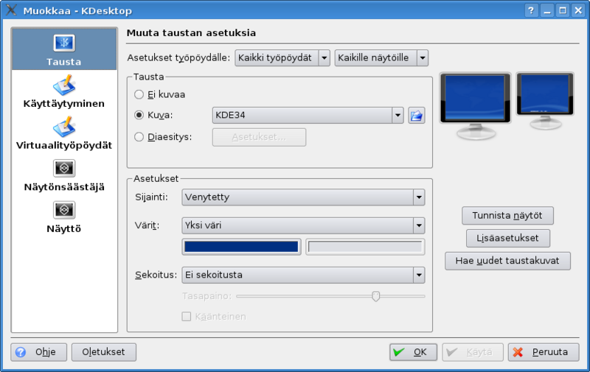Open the Näytönsäästäjä screensaver icon
Screen dimensions: 590x372
[63, 169]
